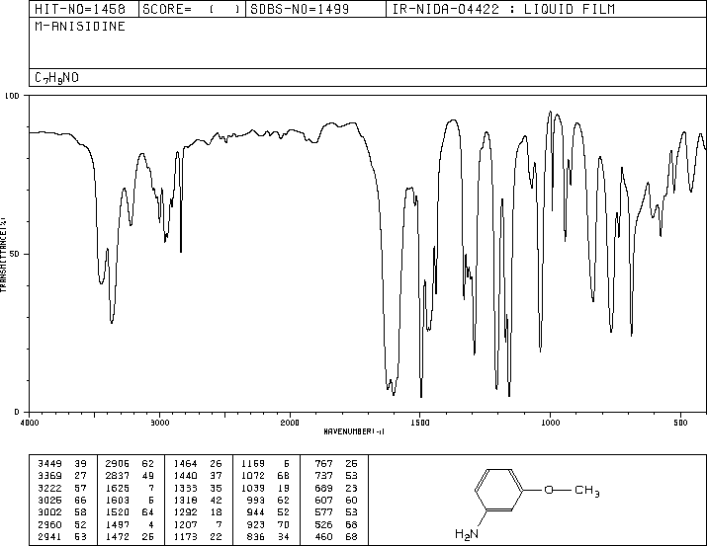Click the 1625 peak entry
Screen dimensions: 707x546
(130, 488)
